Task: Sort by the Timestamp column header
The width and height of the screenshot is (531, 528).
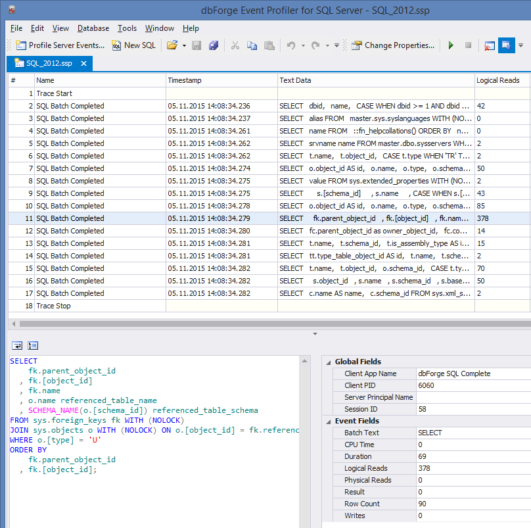Action: click(x=221, y=80)
